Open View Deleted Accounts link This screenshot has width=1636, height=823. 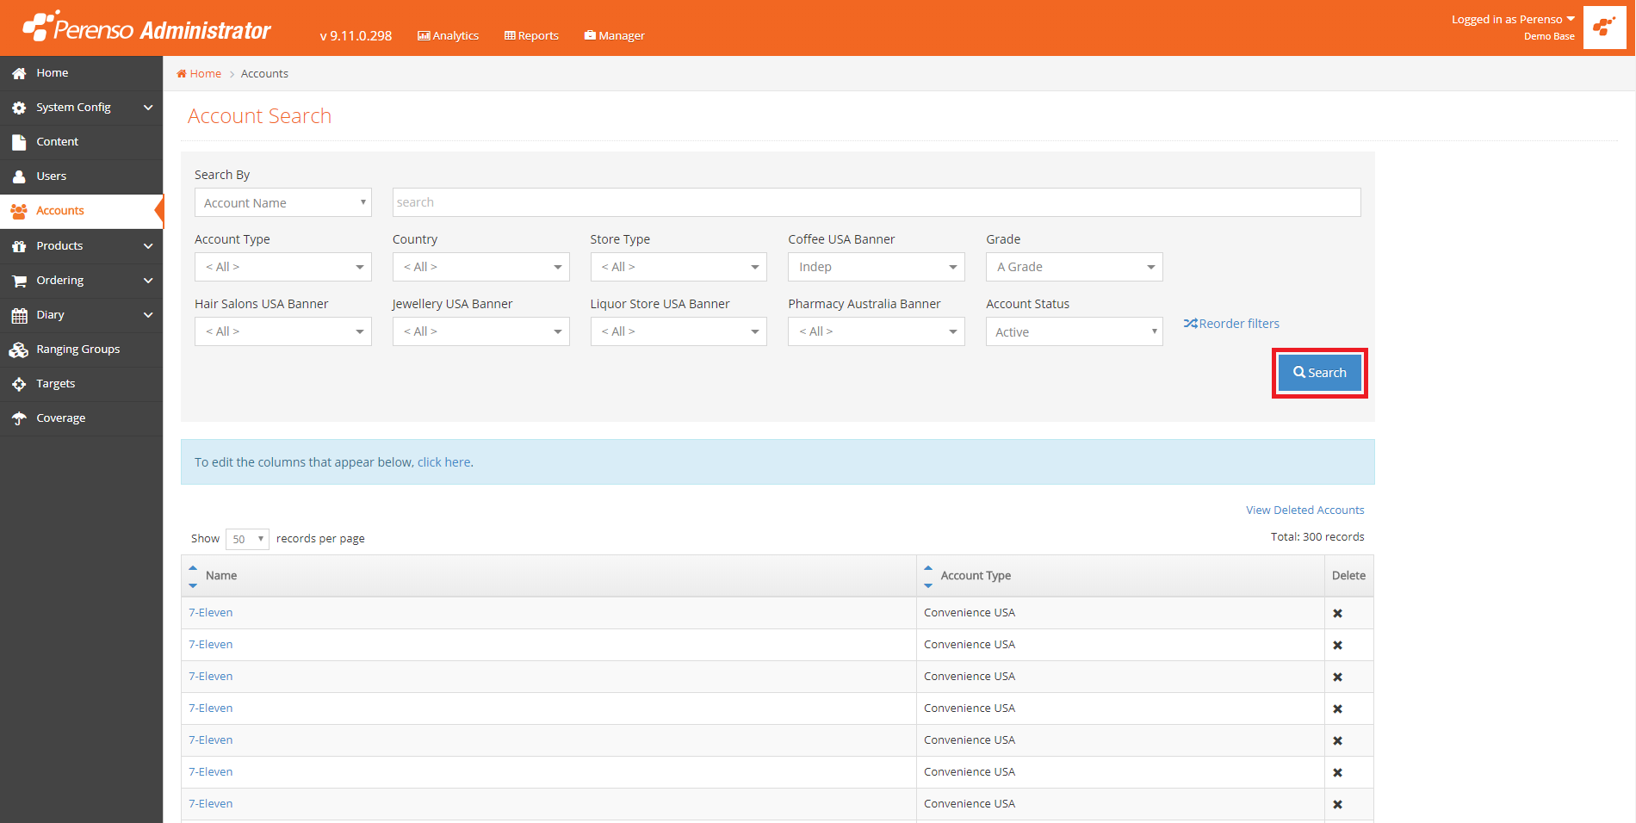click(x=1304, y=511)
